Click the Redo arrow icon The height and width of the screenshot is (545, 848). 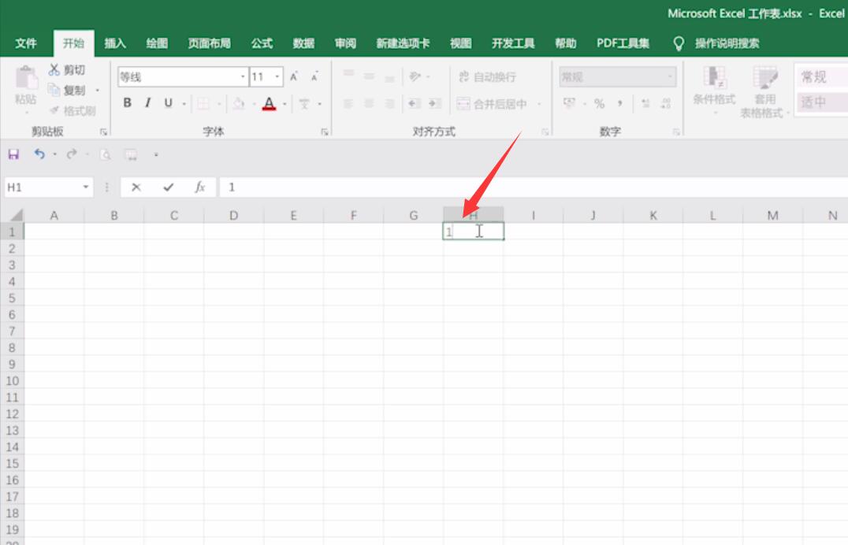point(72,154)
